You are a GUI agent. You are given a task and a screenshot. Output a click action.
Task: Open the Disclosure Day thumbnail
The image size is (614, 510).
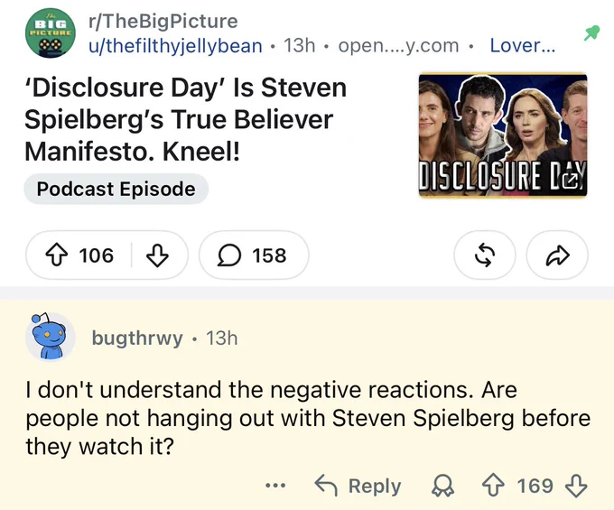503,135
